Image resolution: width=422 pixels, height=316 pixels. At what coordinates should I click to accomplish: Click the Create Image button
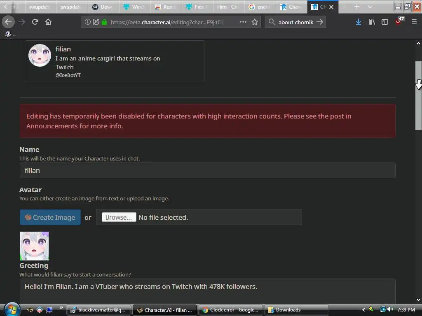click(50, 217)
